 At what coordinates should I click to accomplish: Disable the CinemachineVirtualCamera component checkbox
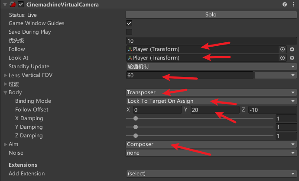[21, 4]
